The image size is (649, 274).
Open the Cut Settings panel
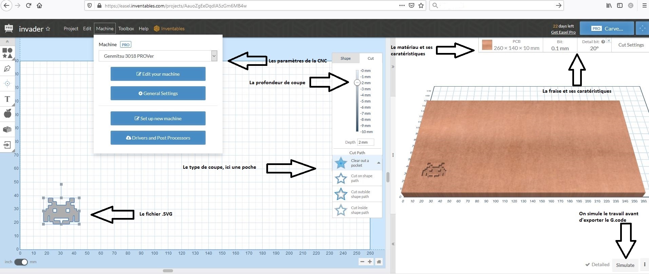[631, 45]
